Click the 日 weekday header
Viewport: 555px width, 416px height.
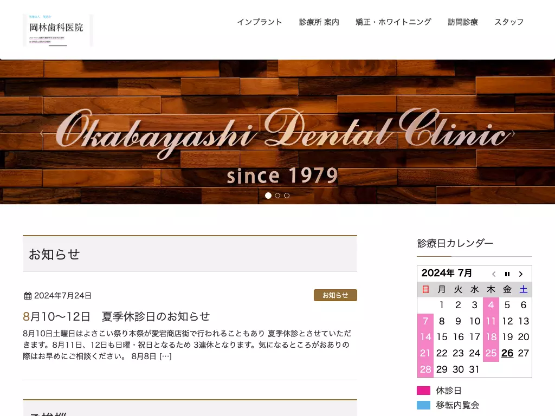(x=425, y=289)
